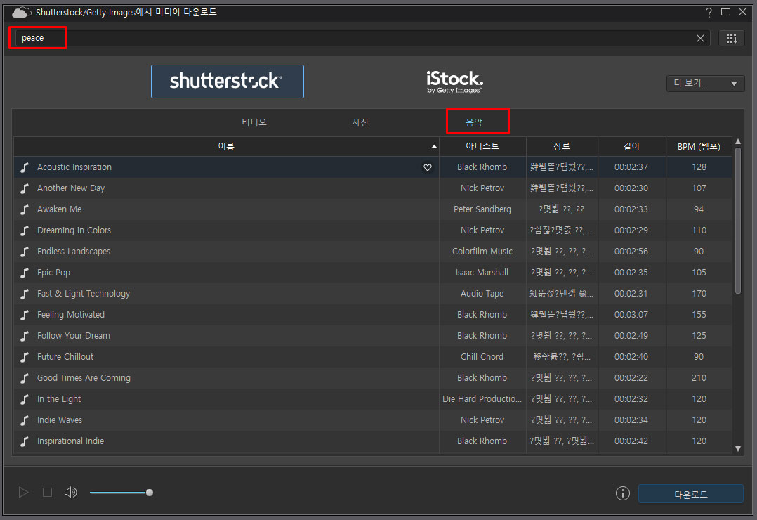Open media info with the info icon

pos(623,493)
